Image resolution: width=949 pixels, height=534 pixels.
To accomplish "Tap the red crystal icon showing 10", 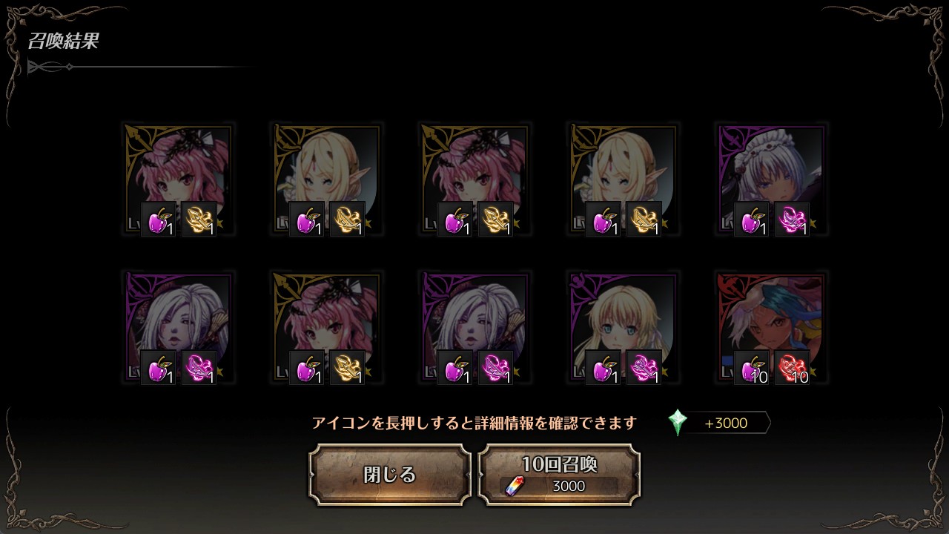I will [x=793, y=368].
